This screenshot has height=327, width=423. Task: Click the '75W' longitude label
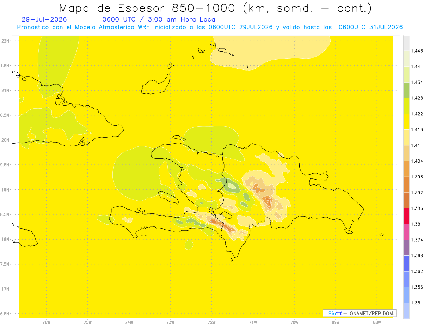pos(88,322)
